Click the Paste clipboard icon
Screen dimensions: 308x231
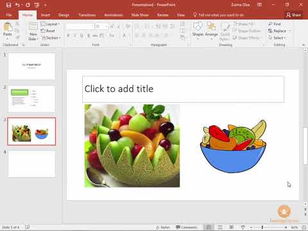(x=8, y=26)
